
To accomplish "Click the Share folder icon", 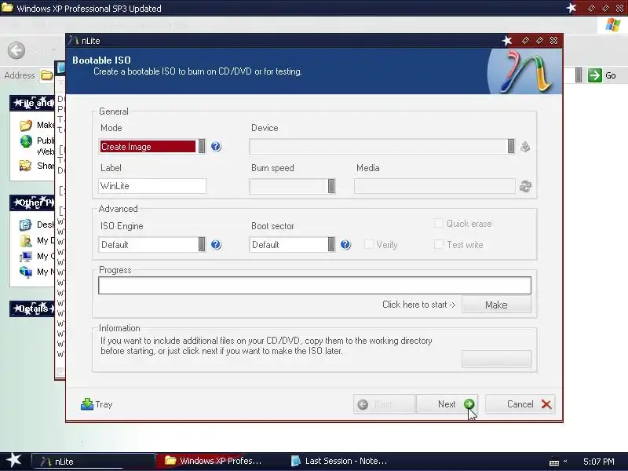I will click(26, 166).
